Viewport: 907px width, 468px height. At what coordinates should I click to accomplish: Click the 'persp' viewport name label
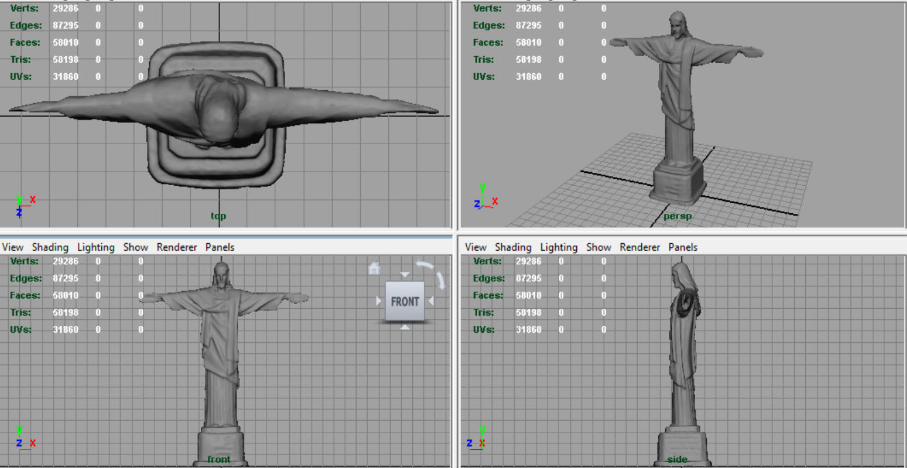(x=677, y=216)
